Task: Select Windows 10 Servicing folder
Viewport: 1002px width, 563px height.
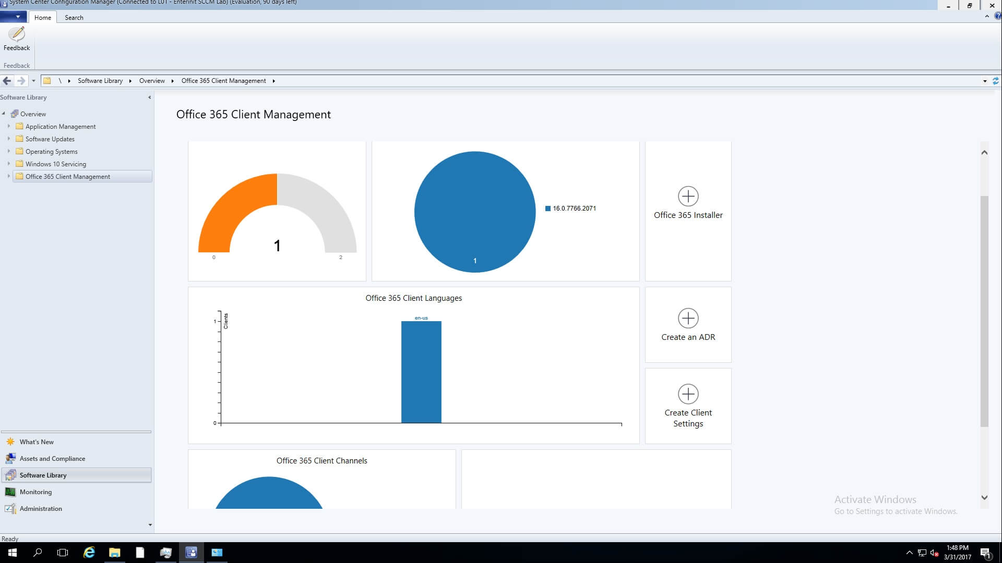Action: pos(56,164)
